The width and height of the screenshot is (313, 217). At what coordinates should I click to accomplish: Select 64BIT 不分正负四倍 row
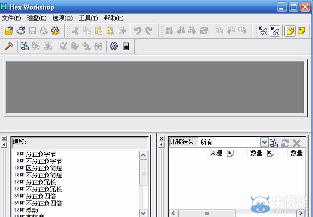[x=75, y=203]
